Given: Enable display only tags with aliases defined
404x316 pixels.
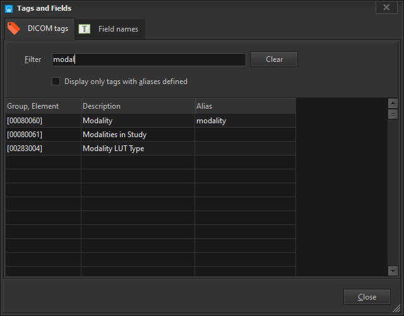Looking at the screenshot, I should pos(56,82).
